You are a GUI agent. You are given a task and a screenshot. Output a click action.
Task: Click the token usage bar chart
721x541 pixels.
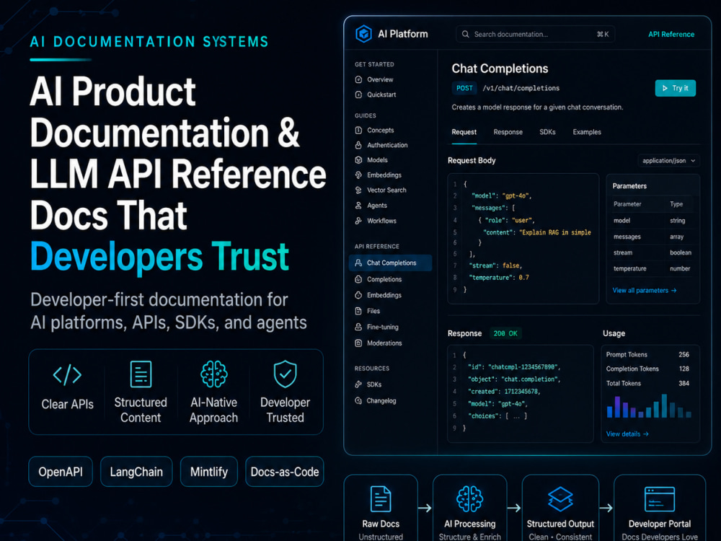649,405
